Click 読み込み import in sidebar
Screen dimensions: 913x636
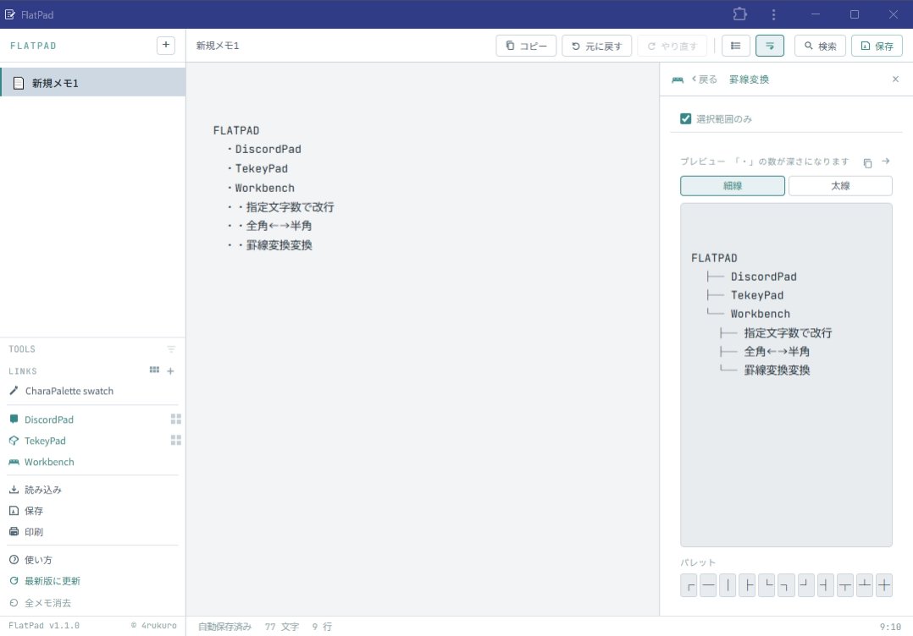[42, 490]
